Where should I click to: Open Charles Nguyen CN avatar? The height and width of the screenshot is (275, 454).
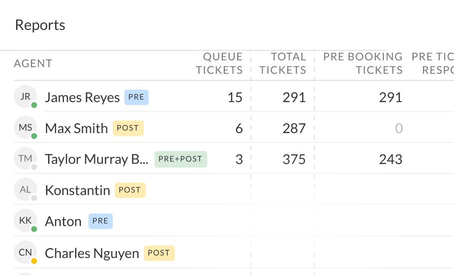click(25, 252)
